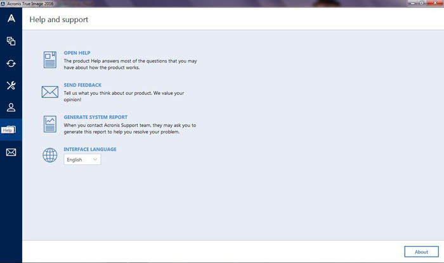This screenshot has height=263, width=444.
Task: Click the interface language globe icon
Action: click(x=50, y=155)
